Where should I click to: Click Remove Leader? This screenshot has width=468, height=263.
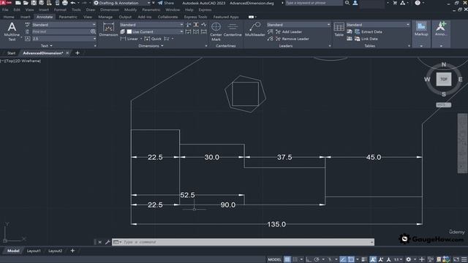[292, 39]
